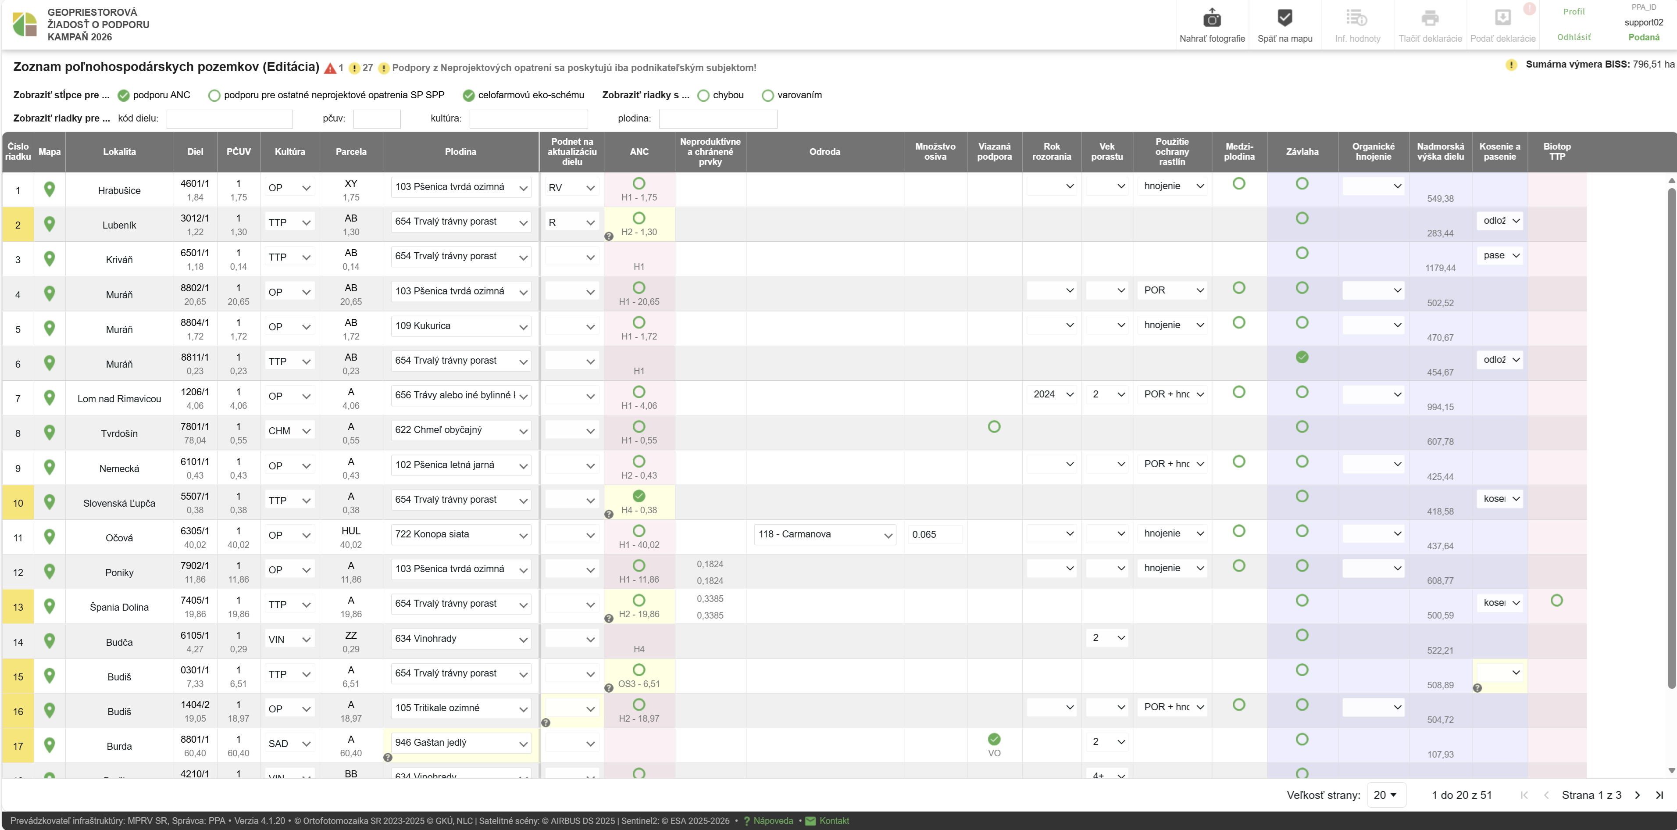Select the chybou rows filter
Viewport: 1677px width, 830px height.
point(703,95)
